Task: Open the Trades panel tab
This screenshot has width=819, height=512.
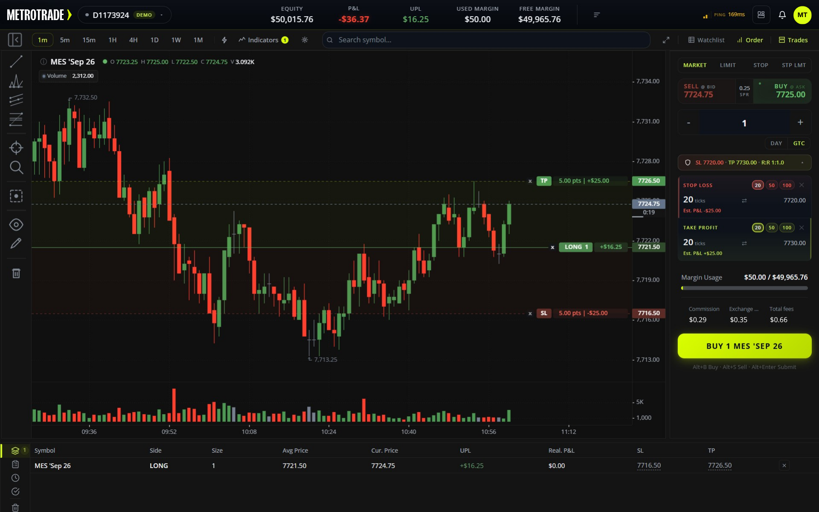Action: pyautogui.click(x=793, y=40)
